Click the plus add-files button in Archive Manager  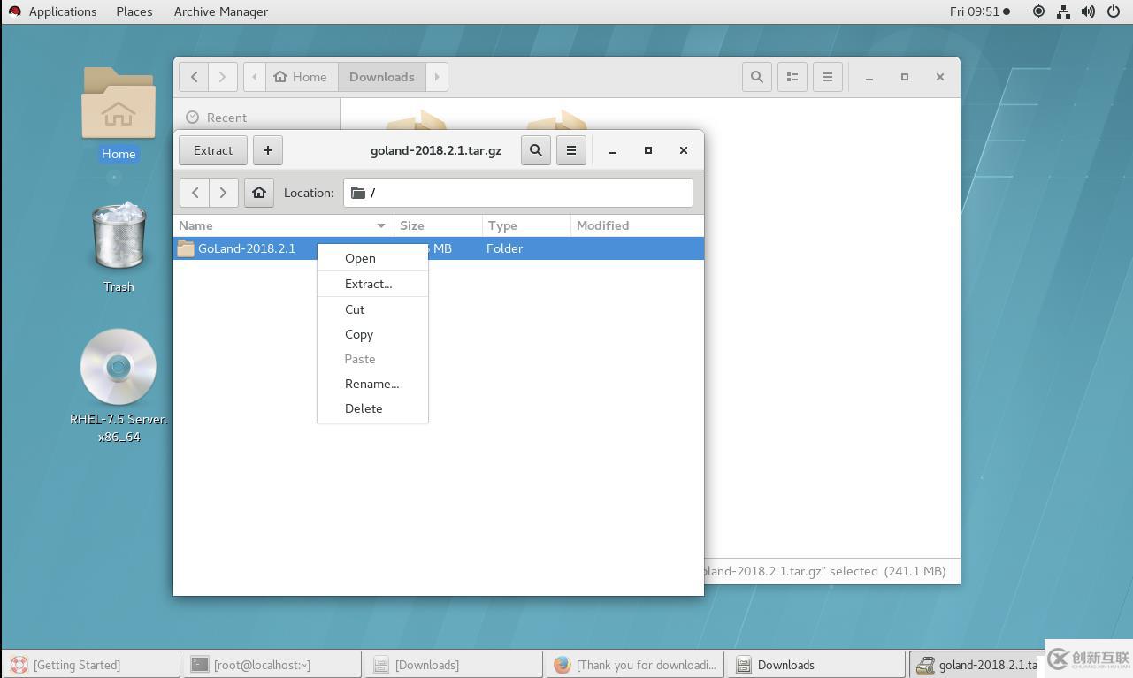(268, 150)
